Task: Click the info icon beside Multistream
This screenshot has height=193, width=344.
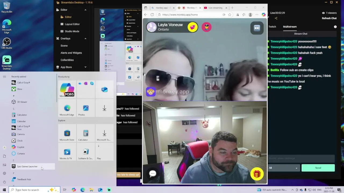Action: (335, 27)
